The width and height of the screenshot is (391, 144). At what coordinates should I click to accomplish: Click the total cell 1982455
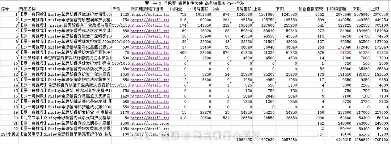click(241, 140)
